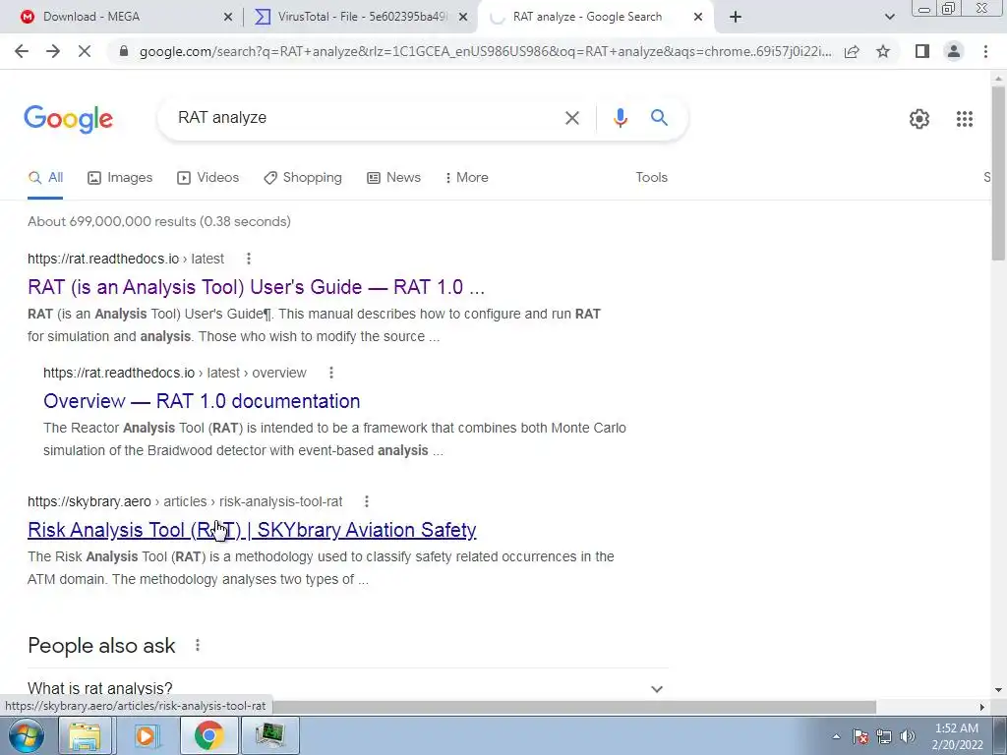Open a new browser tab
The width and height of the screenshot is (1007, 755).
click(x=736, y=17)
